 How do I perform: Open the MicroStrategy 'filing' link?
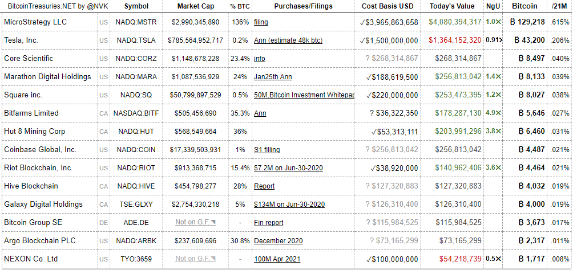point(261,22)
